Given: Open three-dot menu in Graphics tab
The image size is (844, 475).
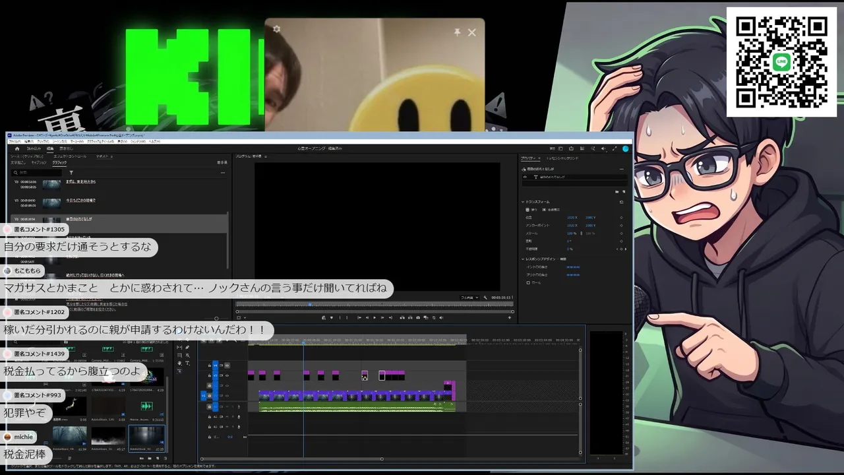Looking at the screenshot, I should (x=223, y=173).
